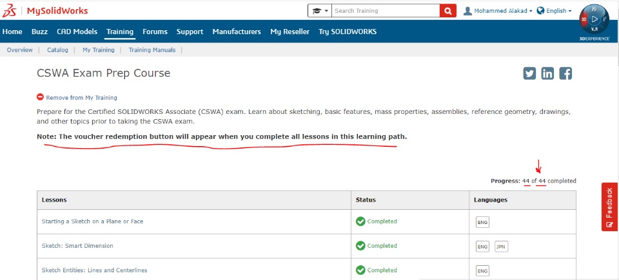Click the red search magnifier button

coord(448,11)
